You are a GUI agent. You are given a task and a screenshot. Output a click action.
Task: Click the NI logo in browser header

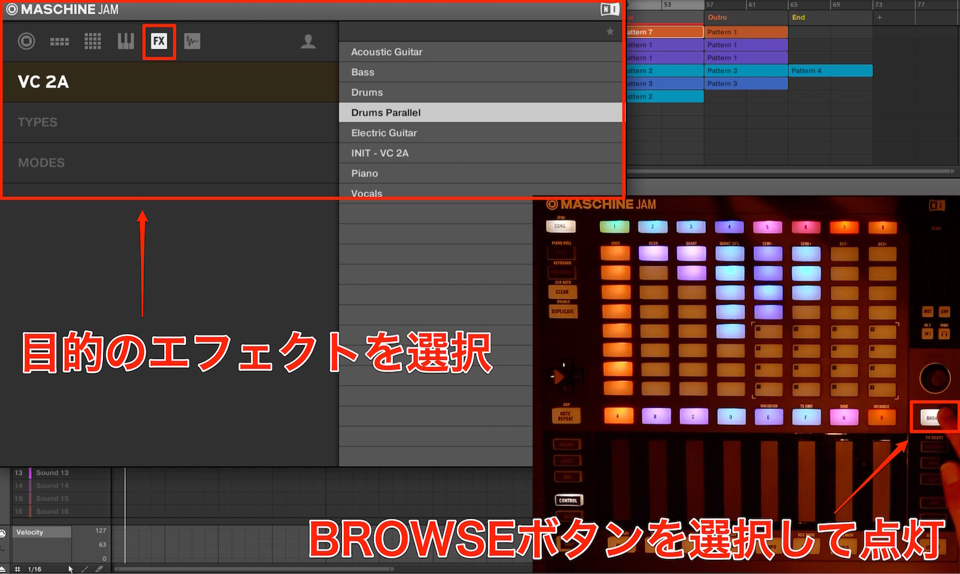coord(609,9)
